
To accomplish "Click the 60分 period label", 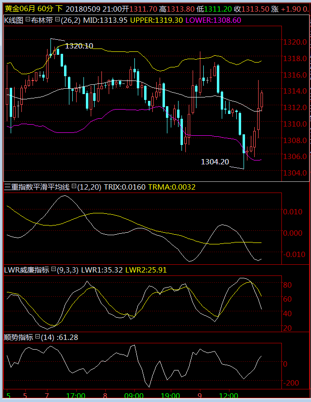I will [x=45, y=9].
